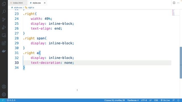This screenshot has height=102, width=182.
Task: Split the editor to the right
Action: click(174, 3)
